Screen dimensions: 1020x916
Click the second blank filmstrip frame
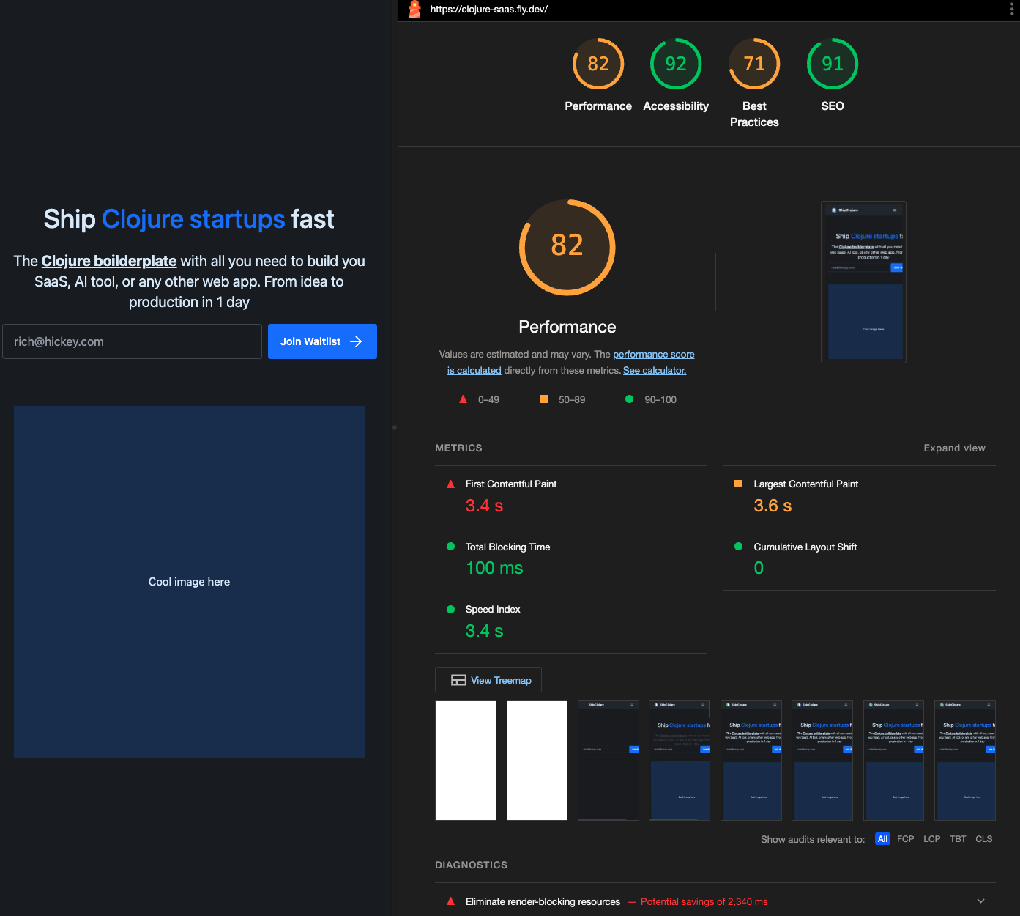(x=537, y=760)
